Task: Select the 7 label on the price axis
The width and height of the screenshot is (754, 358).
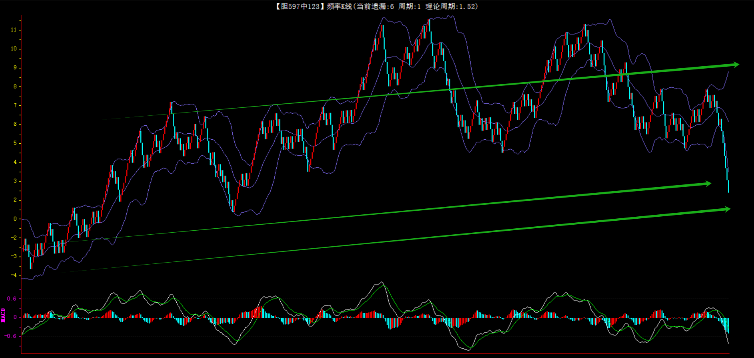Action: pos(15,105)
